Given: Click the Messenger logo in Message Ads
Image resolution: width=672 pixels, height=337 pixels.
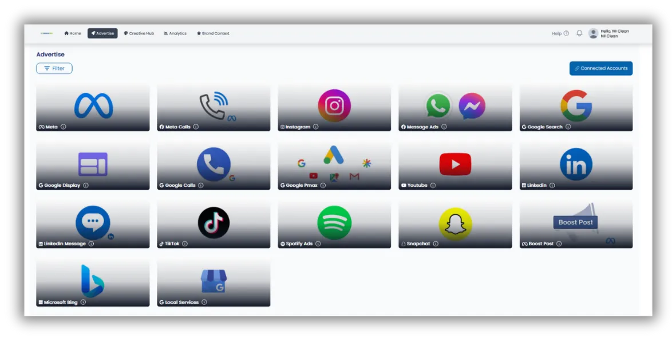Looking at the screenshot, I should 472,106.
